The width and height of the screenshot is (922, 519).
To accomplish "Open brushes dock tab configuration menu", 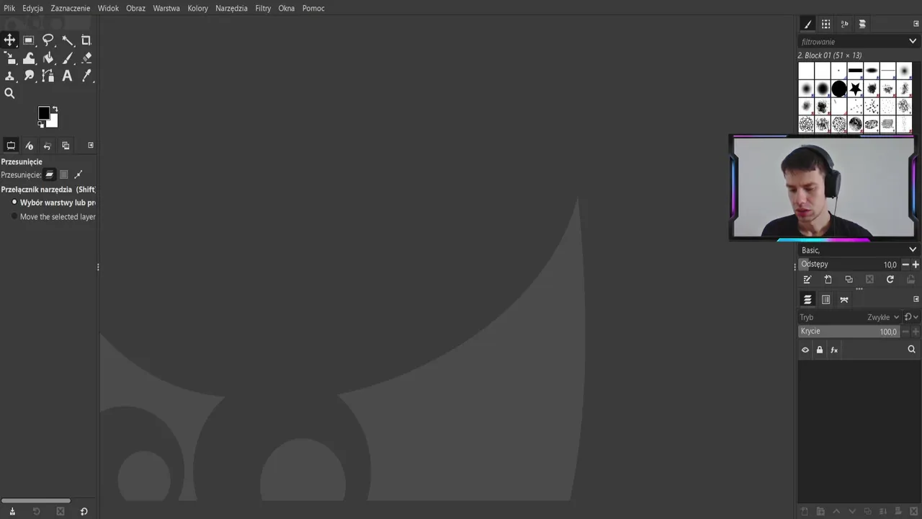I will tap(916, 24).
